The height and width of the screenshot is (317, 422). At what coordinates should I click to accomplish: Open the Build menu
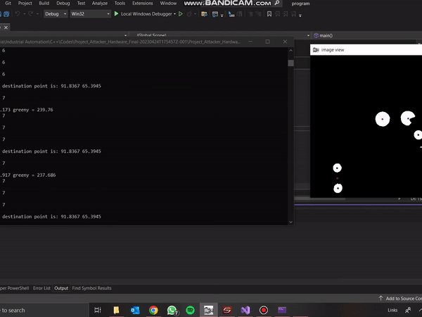click(44, 4)
